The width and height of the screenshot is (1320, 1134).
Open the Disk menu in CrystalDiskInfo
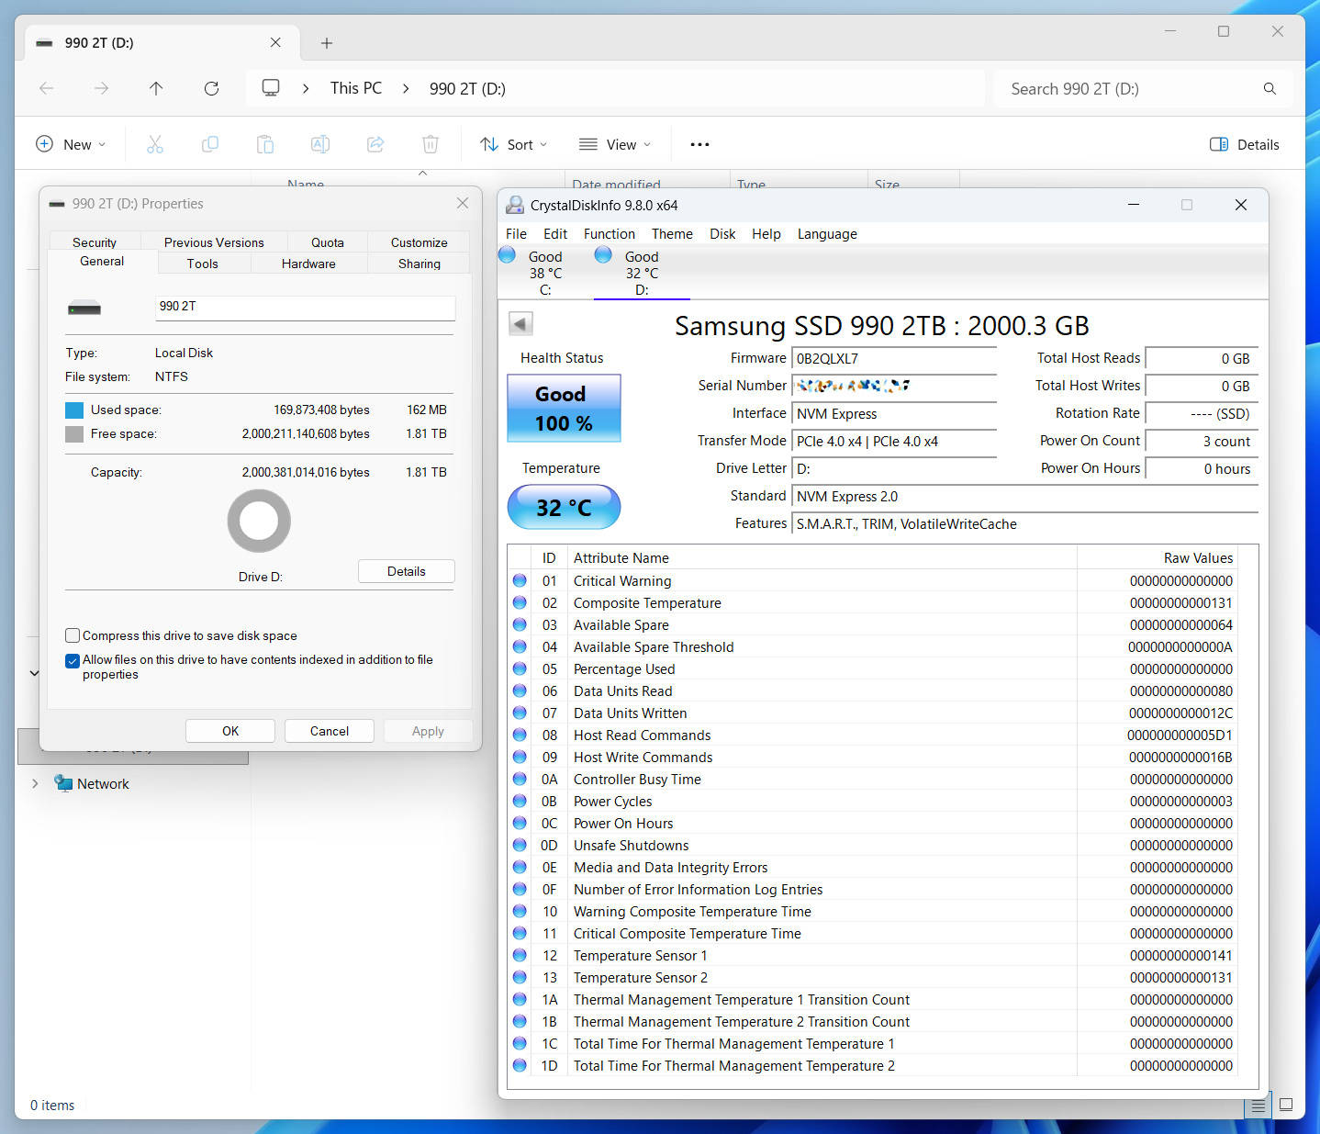click(x=722, y=234)
